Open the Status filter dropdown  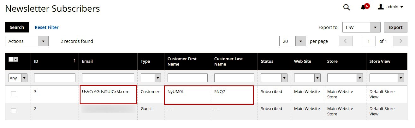pyautogui.click(x=274, y=78)
